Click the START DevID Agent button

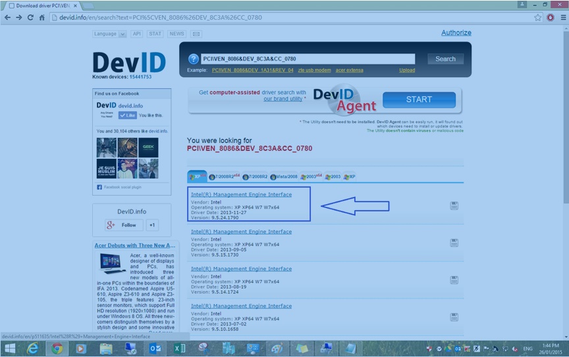point(419,99)
